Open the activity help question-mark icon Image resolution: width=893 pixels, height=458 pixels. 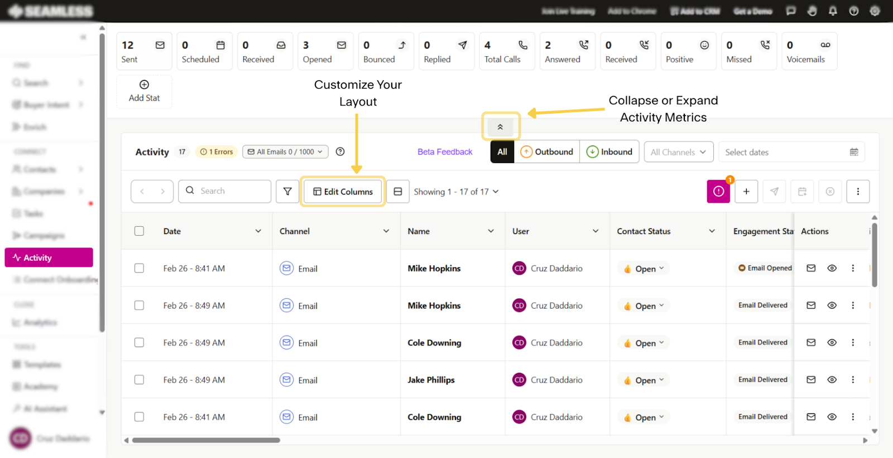click(x=340, y=152)
